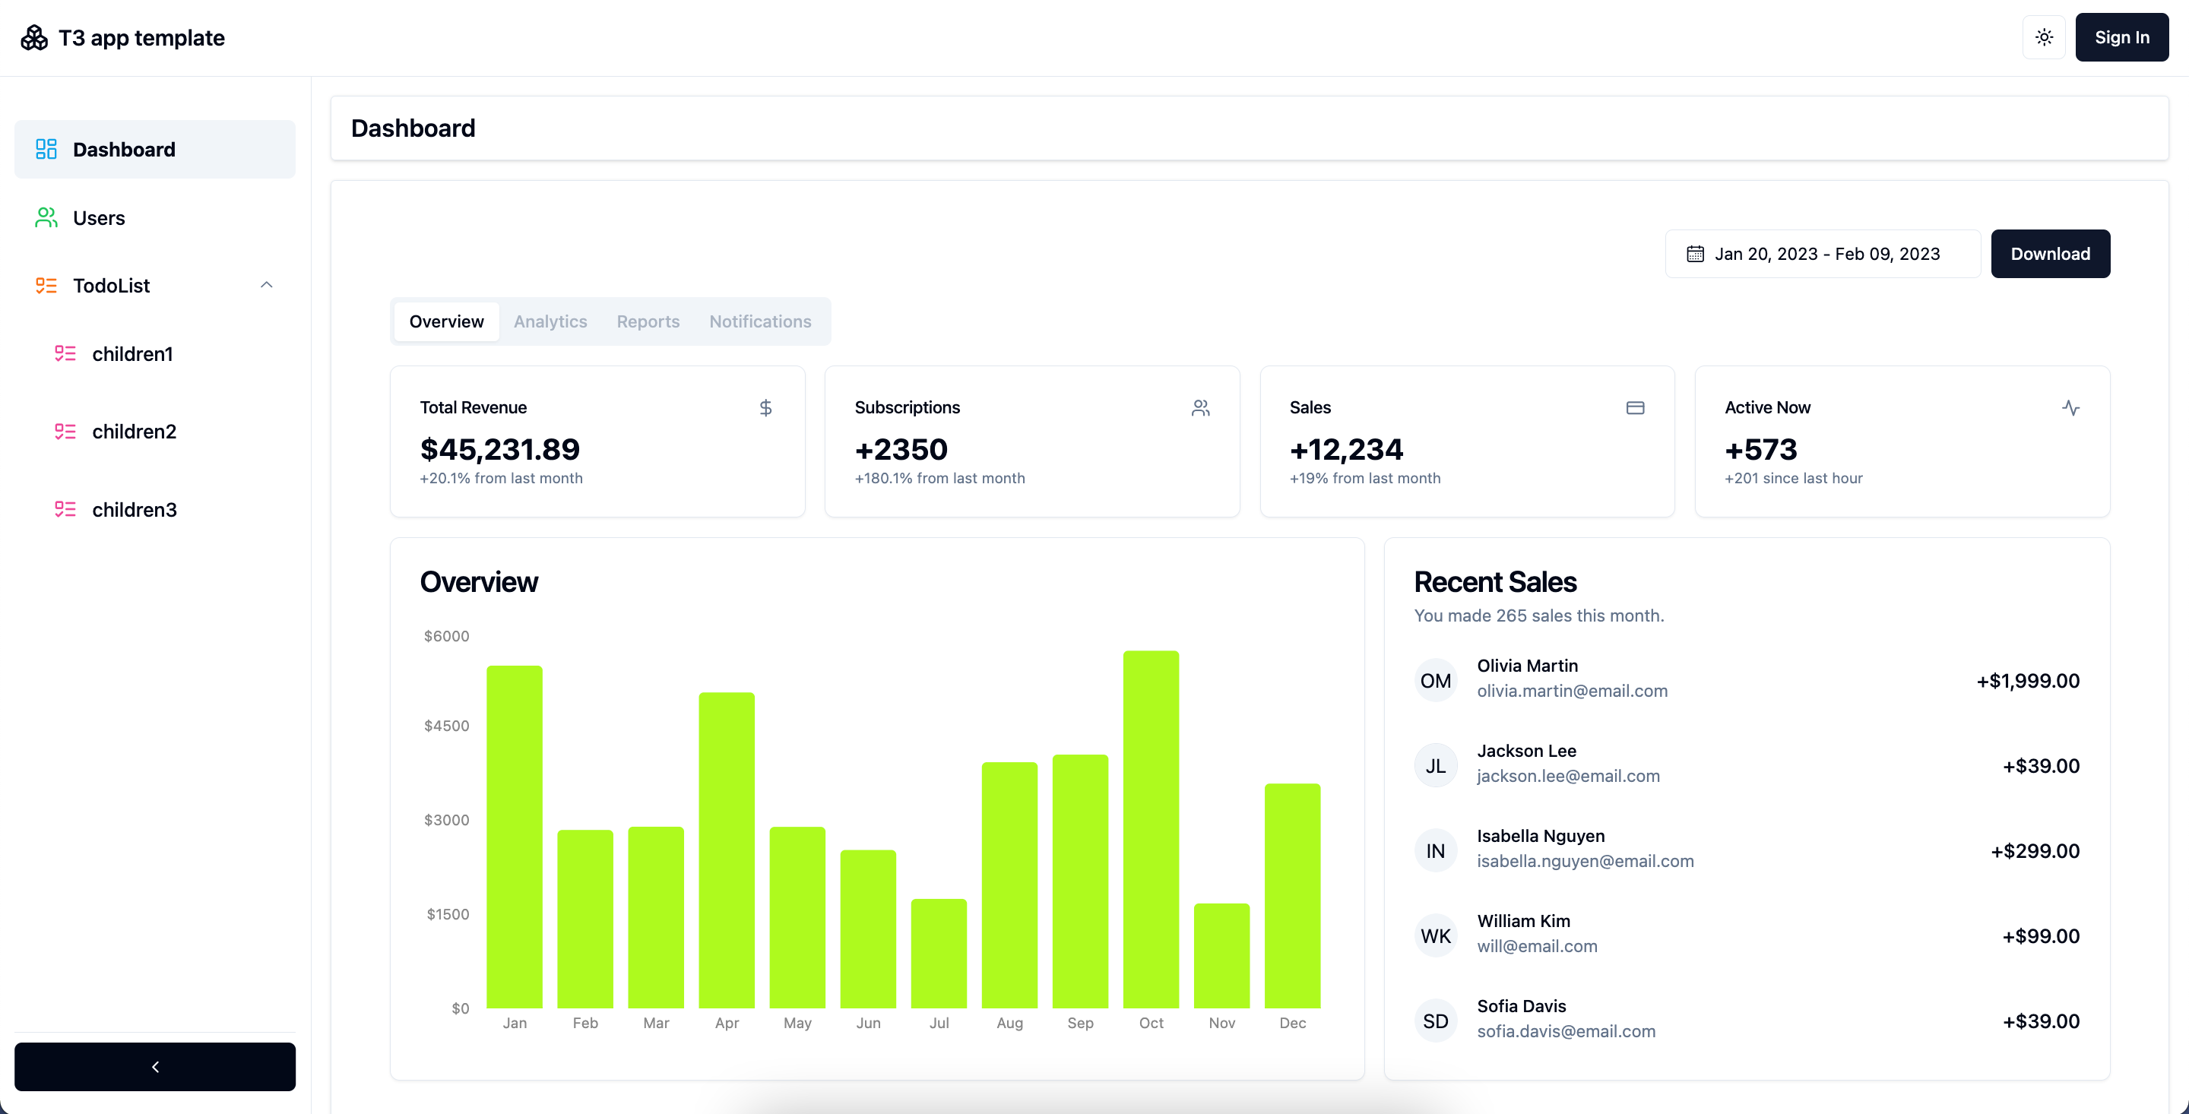
Task: Click the Sign In button
Action: [x=2121, y=37]
